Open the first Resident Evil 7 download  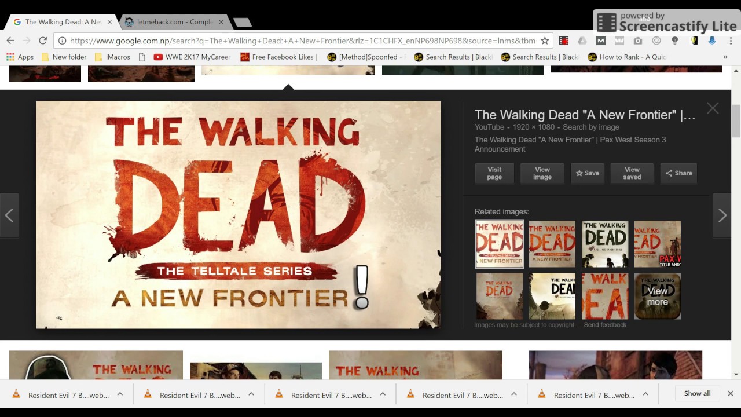coord(60,395)
